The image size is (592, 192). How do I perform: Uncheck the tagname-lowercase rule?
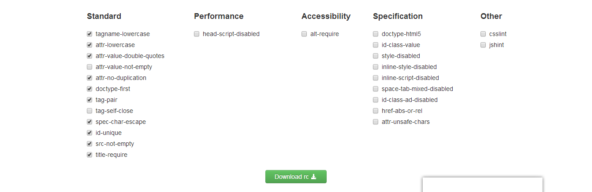click(x=89, y=34)
